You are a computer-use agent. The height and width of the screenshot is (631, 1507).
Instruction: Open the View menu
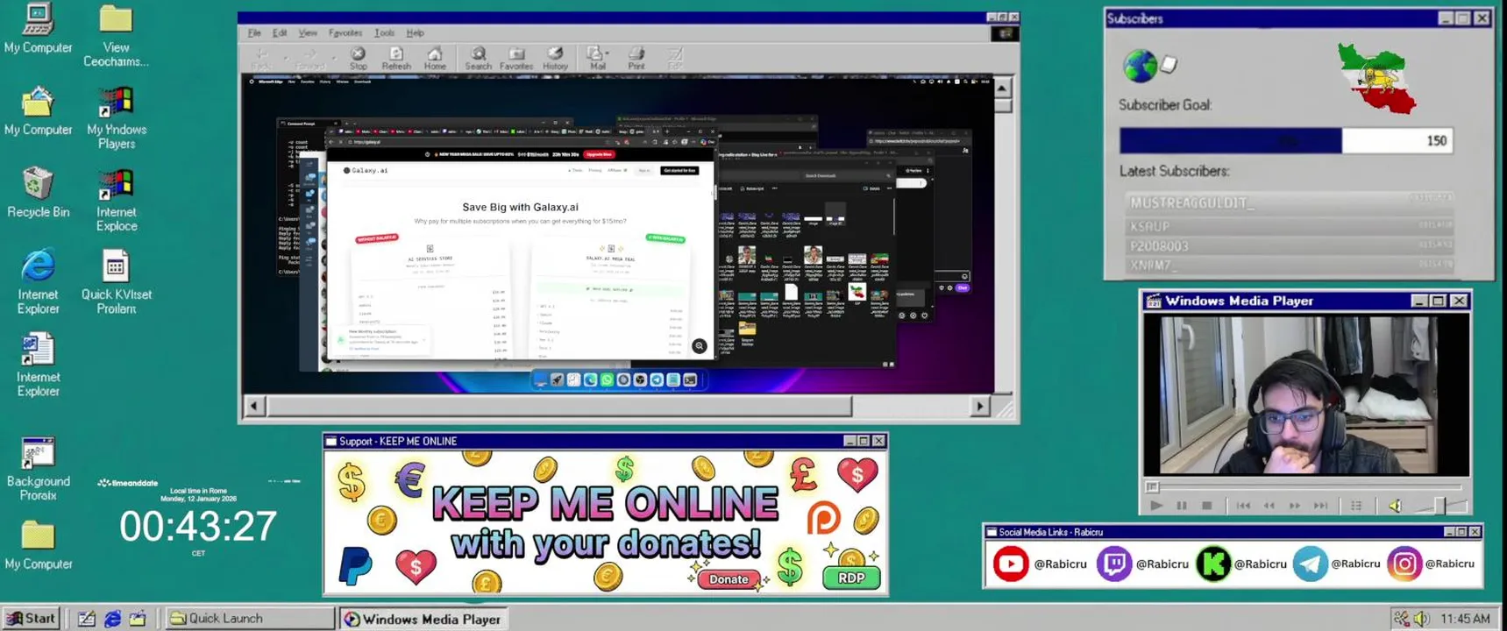click(x=308, y=33)
